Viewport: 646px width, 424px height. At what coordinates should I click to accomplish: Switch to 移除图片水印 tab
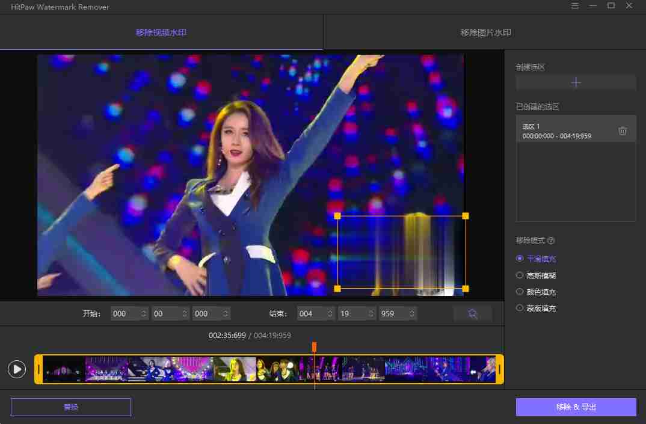coord(485,32)
